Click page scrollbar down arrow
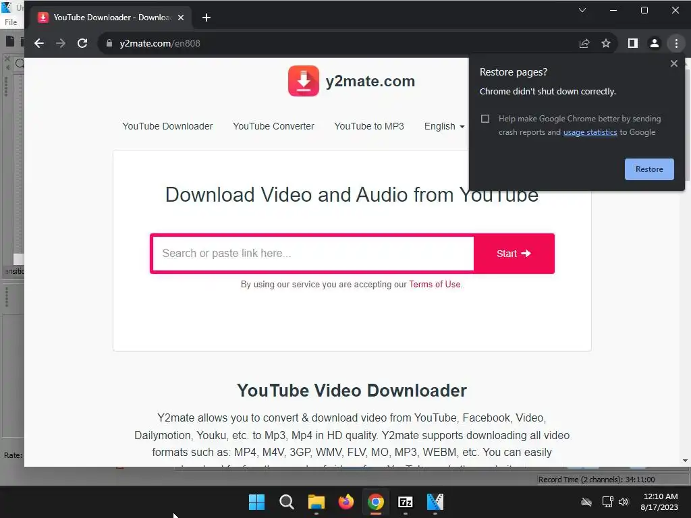Screen dimensions: 691x518 686,461
